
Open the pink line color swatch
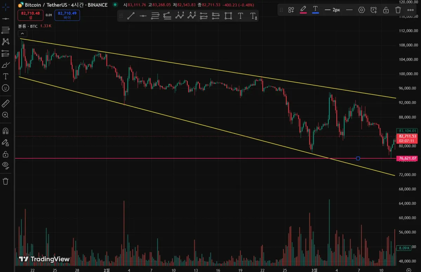tap(303, 10)
